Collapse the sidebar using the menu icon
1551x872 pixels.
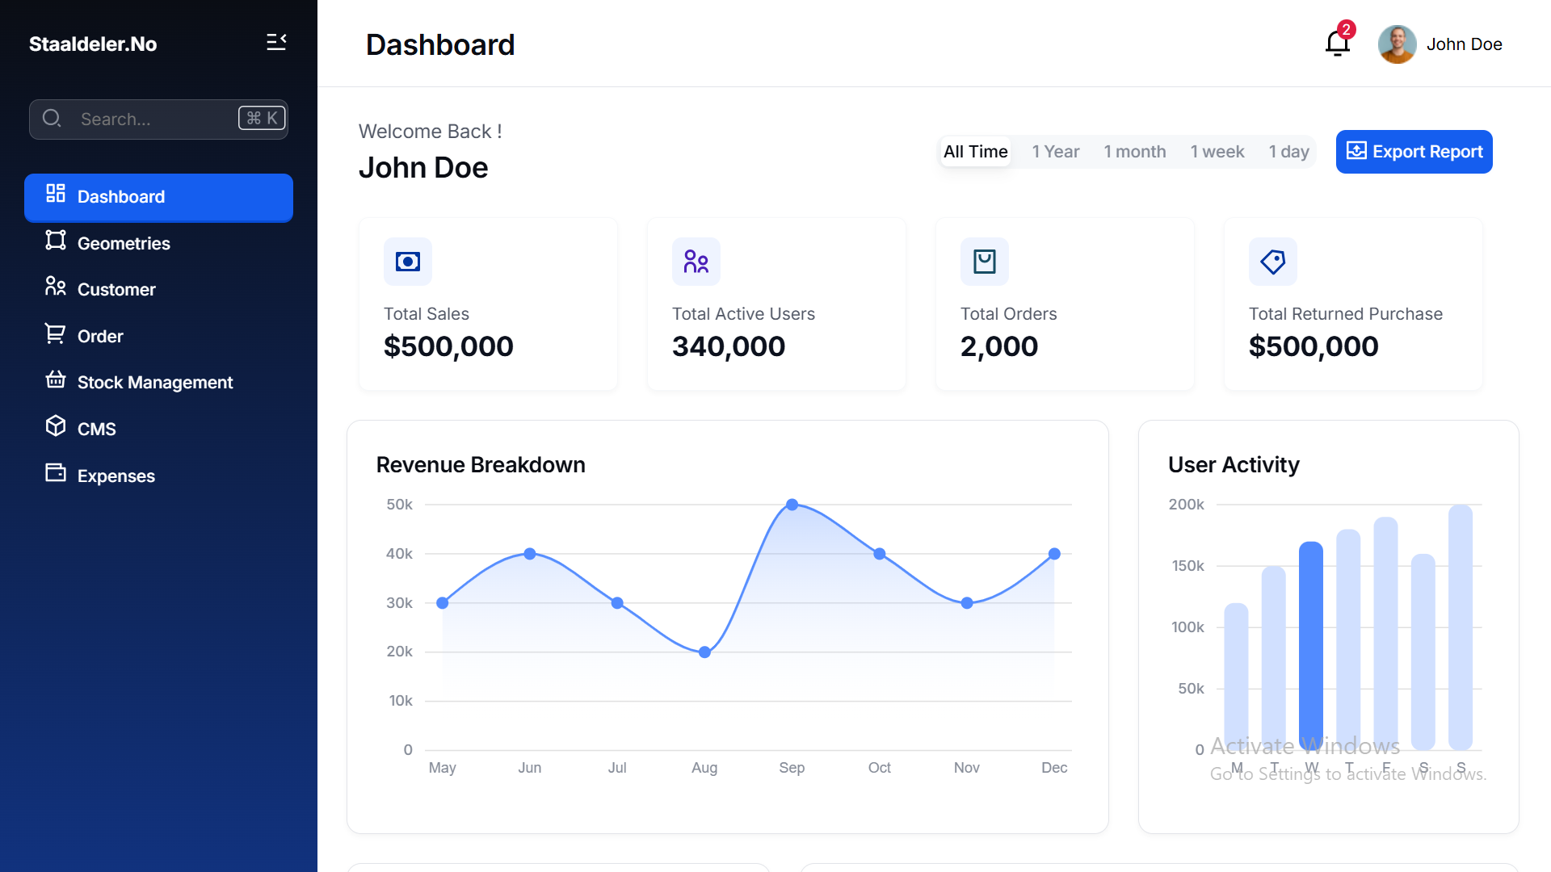tap(276, 42)
